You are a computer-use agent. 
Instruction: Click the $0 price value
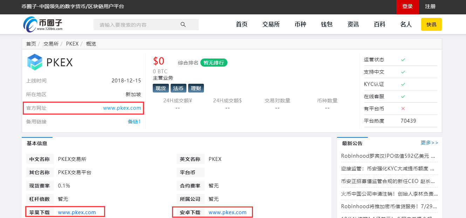coord(159,61)
